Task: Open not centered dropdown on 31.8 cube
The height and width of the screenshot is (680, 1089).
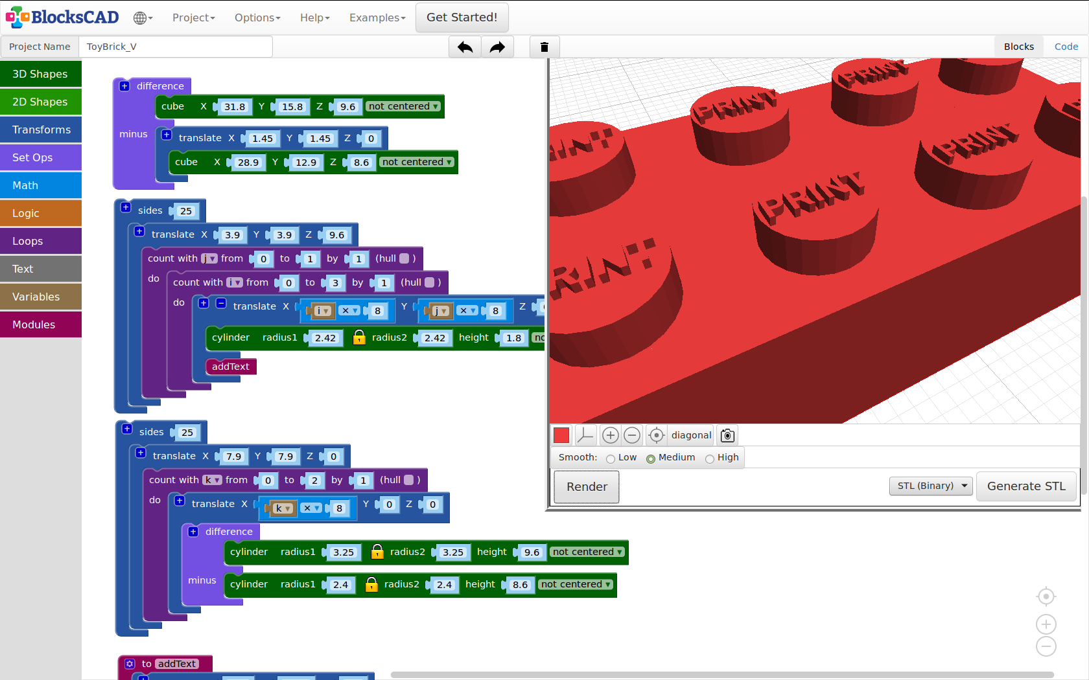Action: tap(403, 106)
